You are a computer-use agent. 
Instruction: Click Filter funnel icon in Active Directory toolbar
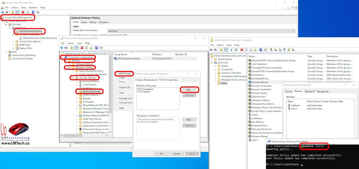[284, 50]
